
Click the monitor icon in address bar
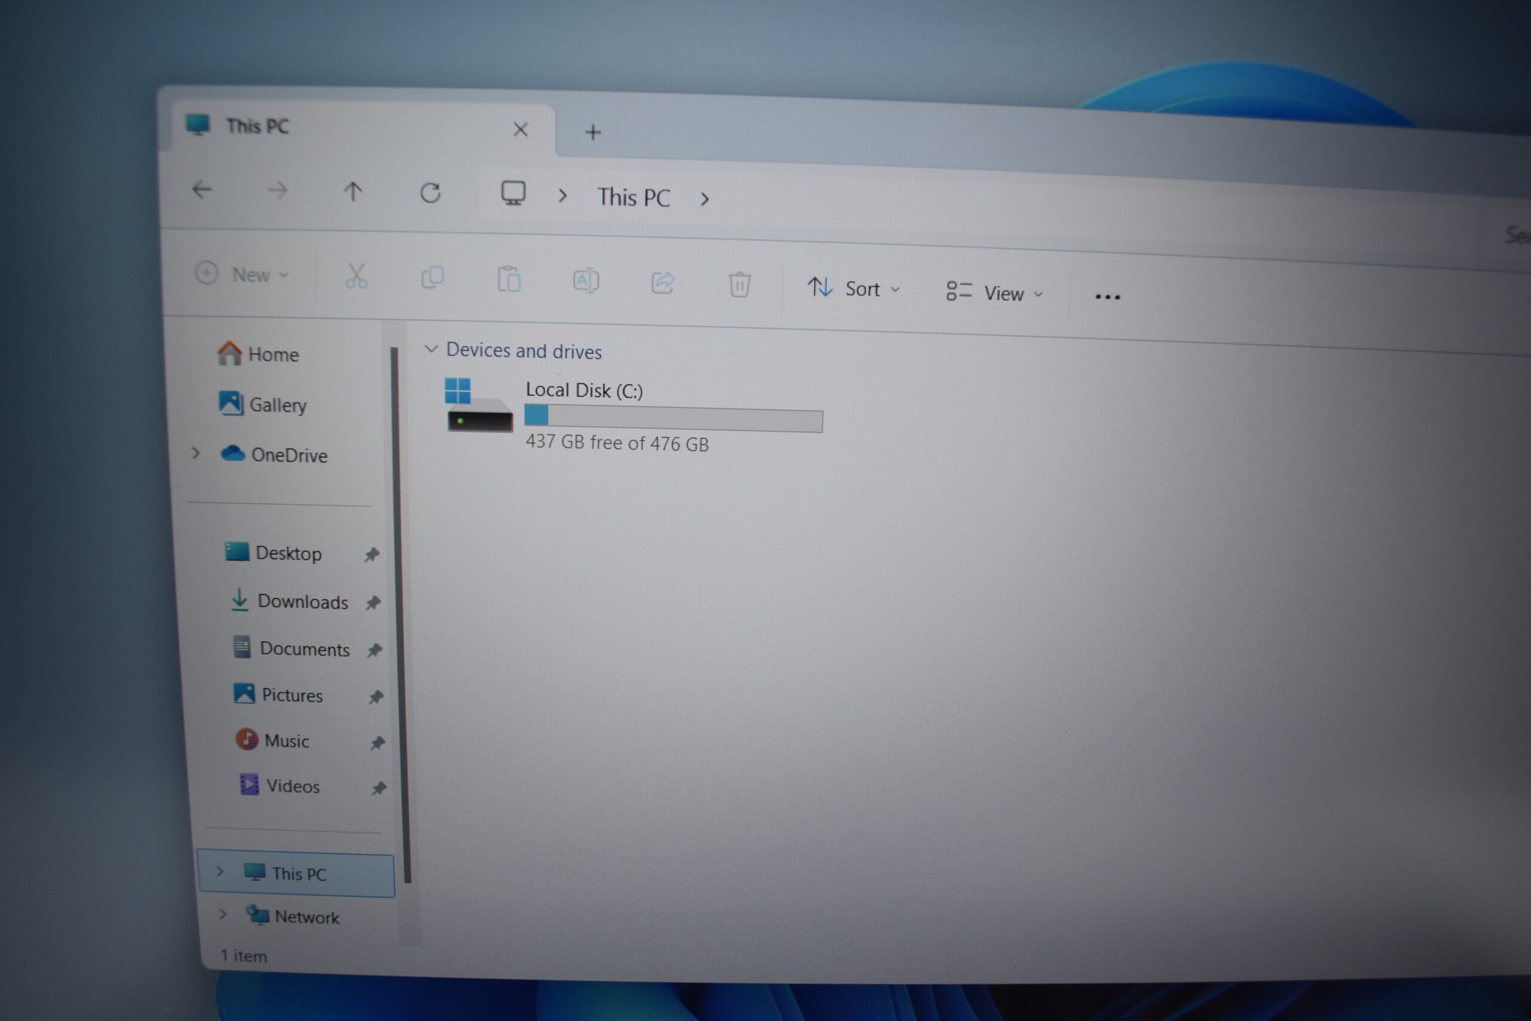click(513, 193)
